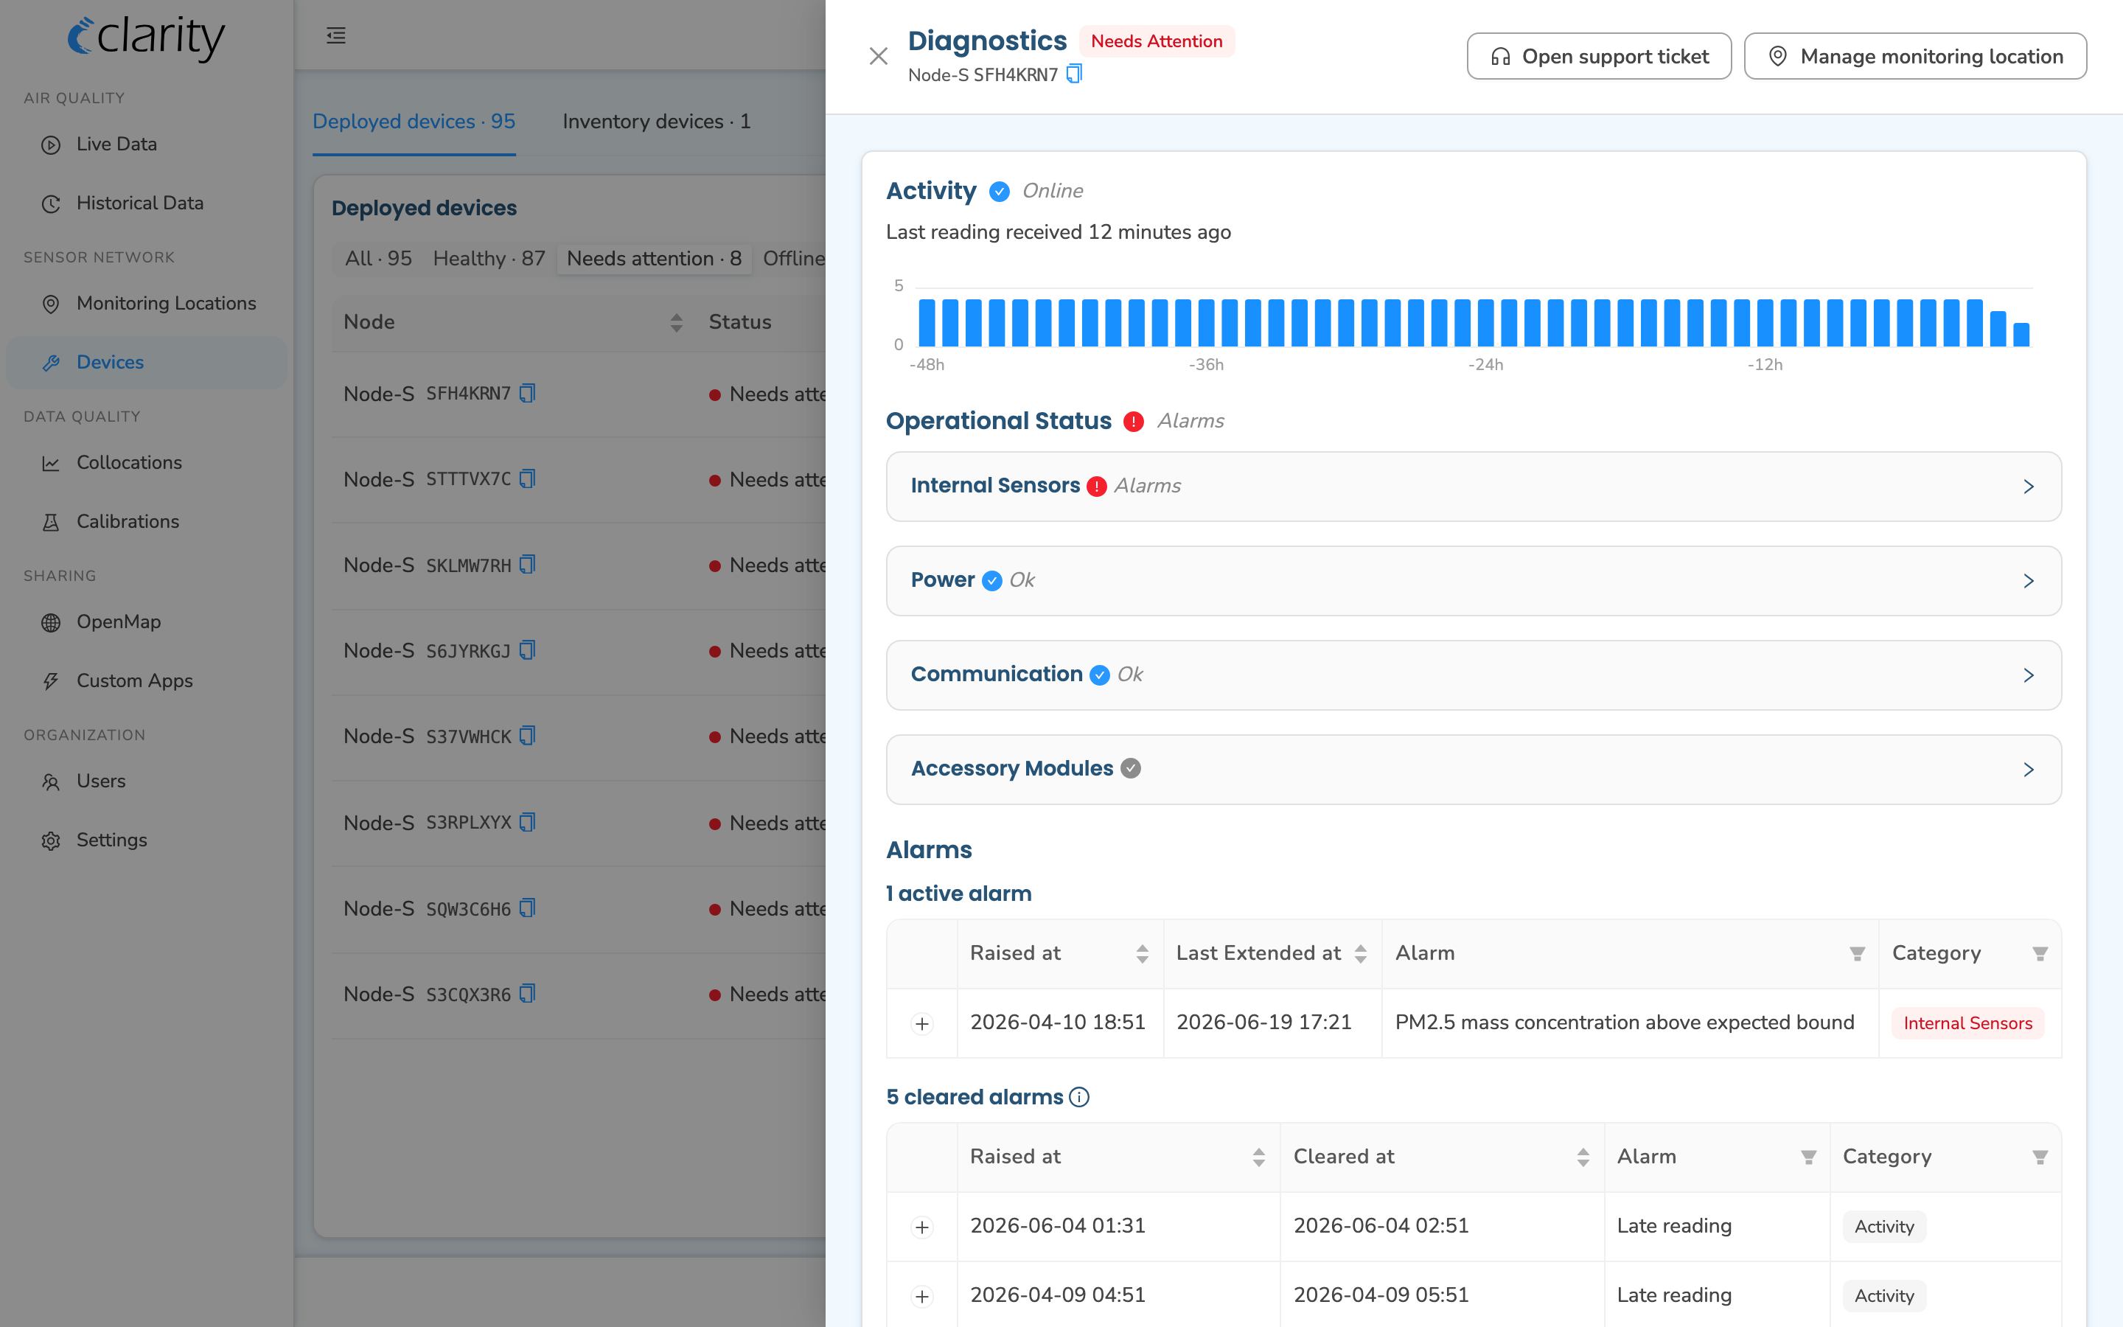Viewport: 2123px width, 1327px height.
Task: Filter devices by Needs attention · 8
Action: coord(654,258)
